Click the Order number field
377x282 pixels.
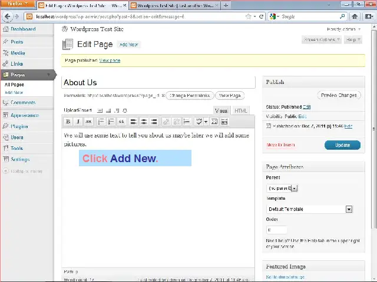coord(276,230)
